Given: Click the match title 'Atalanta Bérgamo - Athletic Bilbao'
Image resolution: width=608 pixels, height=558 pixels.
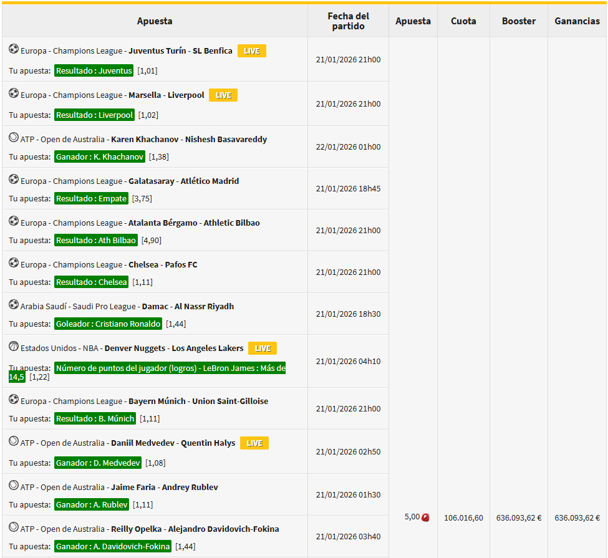Looking at the screenshot, I should pyautogui.click(x=194, y=223).
